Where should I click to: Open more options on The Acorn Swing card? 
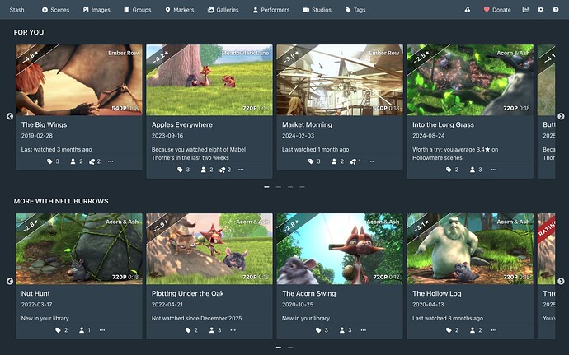(363, 330)
